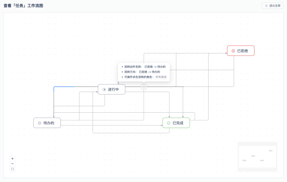Viewport: 287px width, 182px height.
Task: Click the exit fullscreen icon beside 退出全屏
Action: pos(266,6)
